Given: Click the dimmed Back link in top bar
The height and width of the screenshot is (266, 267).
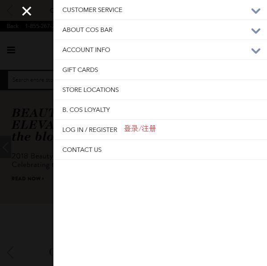Looking at the screenshot, I should (12, 26).
